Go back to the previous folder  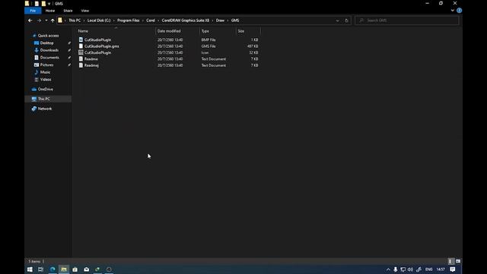click(x=30, y=21)
